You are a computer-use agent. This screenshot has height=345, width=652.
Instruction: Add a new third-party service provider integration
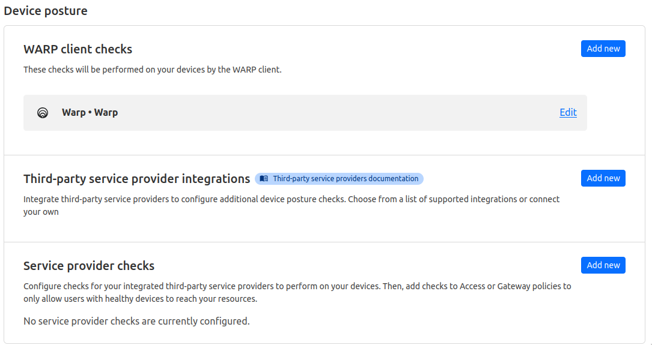pos(603,178)
